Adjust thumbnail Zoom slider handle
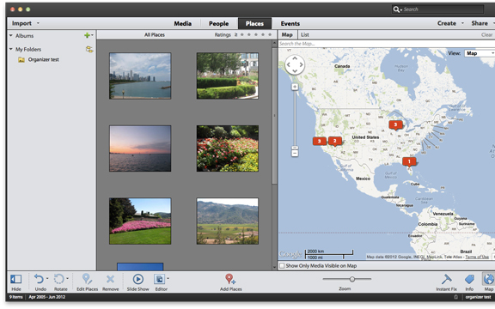This screenshot has height=309, width=495. pos(352,279)
